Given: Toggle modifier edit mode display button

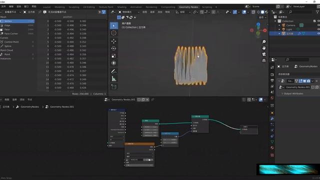Looking at the screenshot, I should [300, 81].
